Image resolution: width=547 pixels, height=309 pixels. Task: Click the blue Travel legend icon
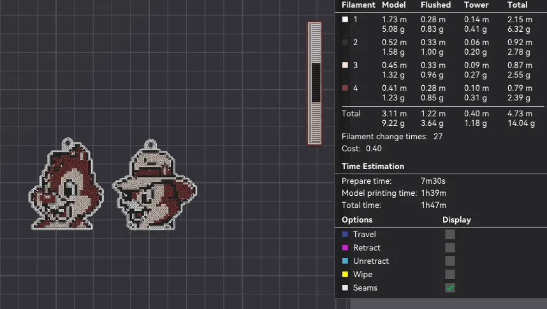[x=345, y=235]
